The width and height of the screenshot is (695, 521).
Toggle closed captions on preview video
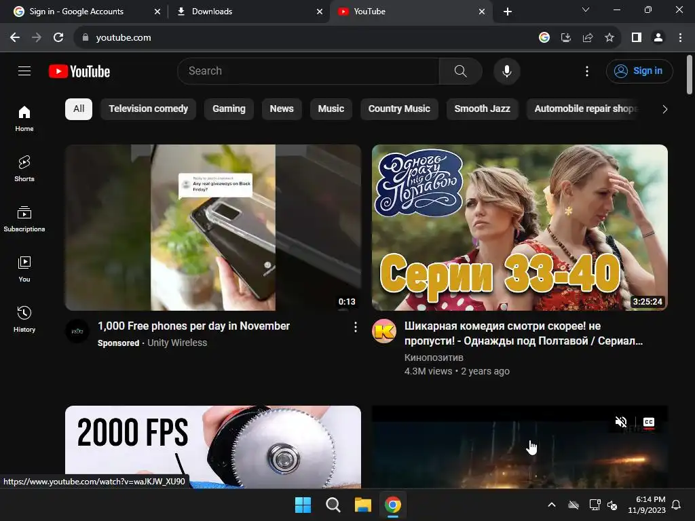pos(648,422)
